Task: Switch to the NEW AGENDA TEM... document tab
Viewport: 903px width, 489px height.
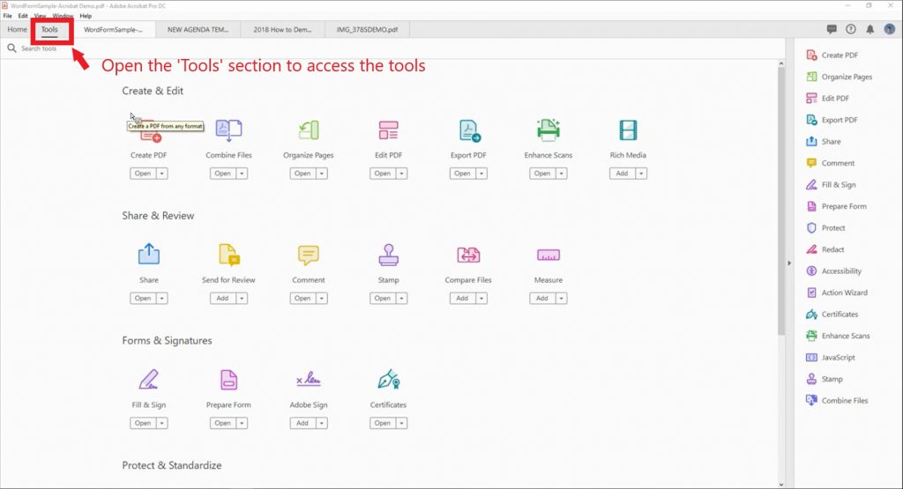Action: pyautogui.click(x=198, y=29)
